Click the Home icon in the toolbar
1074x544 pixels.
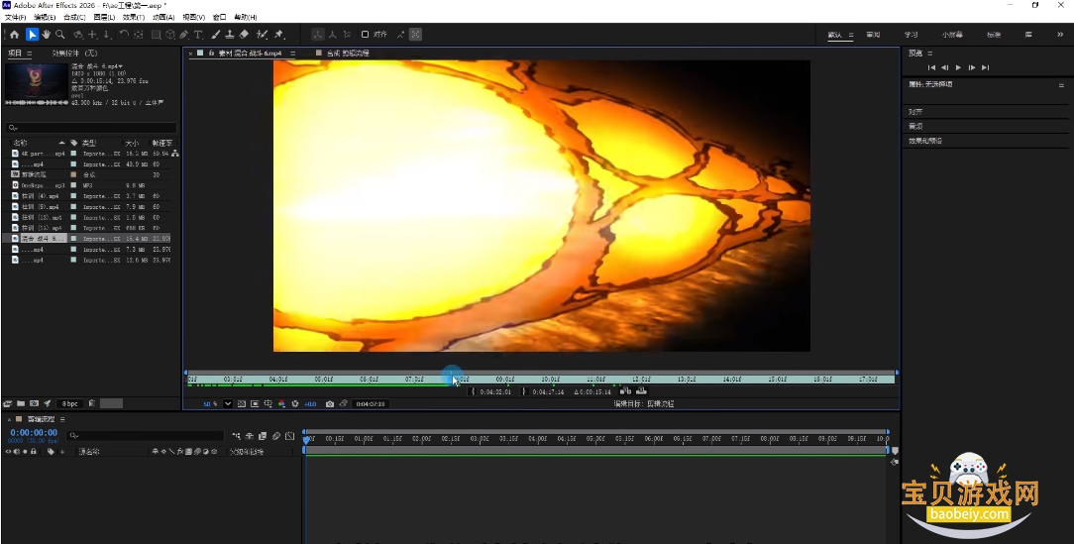coord(14,35)
